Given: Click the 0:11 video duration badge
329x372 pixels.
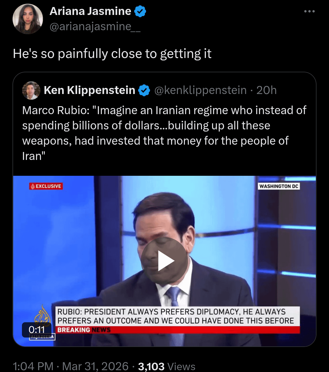Looking at the screenshot, I should [x=37, y=330].
